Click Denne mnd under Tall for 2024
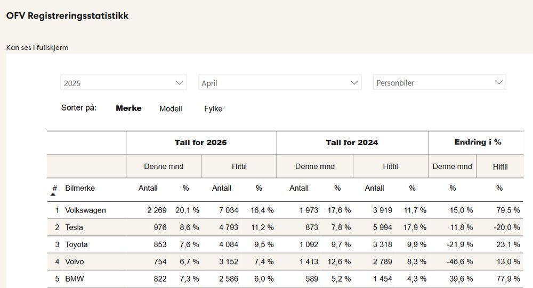The height and width of the screenshot is (288, 533). pos(315,166)
